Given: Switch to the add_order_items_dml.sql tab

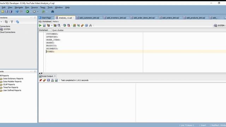Looking at the screenshot, I should [x=144, y=18].
